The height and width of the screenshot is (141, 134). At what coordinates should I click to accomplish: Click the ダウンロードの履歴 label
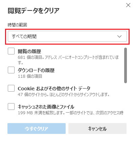(x=36, y=70)
